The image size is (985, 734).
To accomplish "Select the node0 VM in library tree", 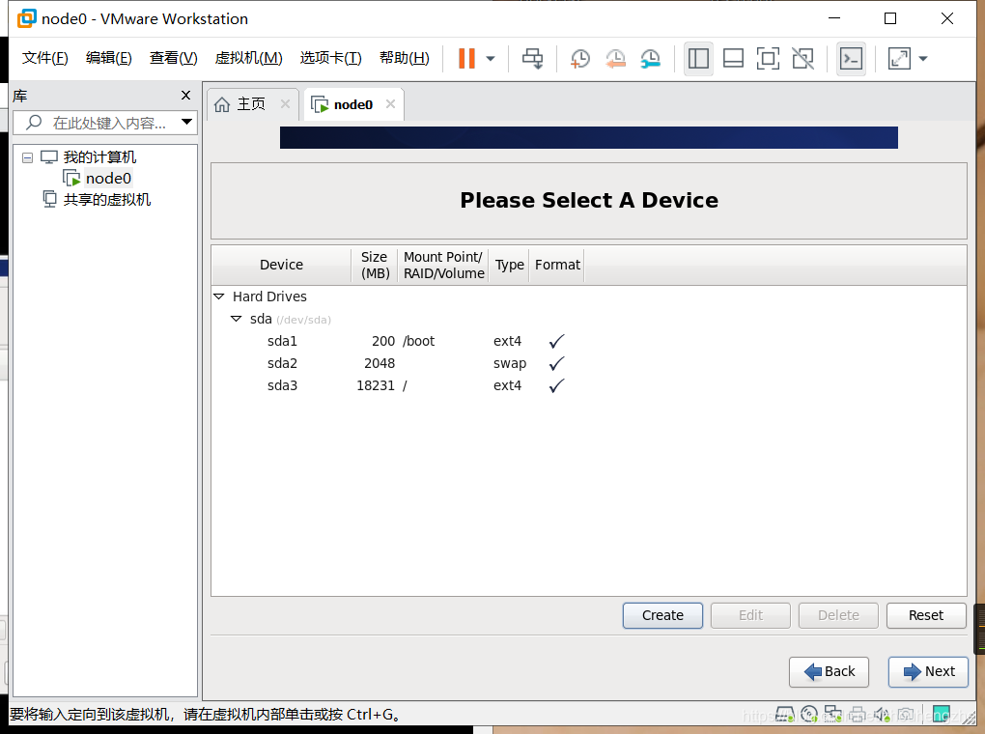I will (108, 179).
